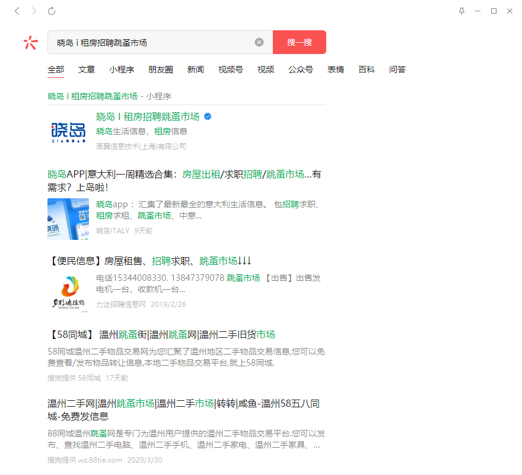This screenshot has height=475, width=522.
Task: Open the 晓岛APP article thumbnail
Action: pos(68,219)
